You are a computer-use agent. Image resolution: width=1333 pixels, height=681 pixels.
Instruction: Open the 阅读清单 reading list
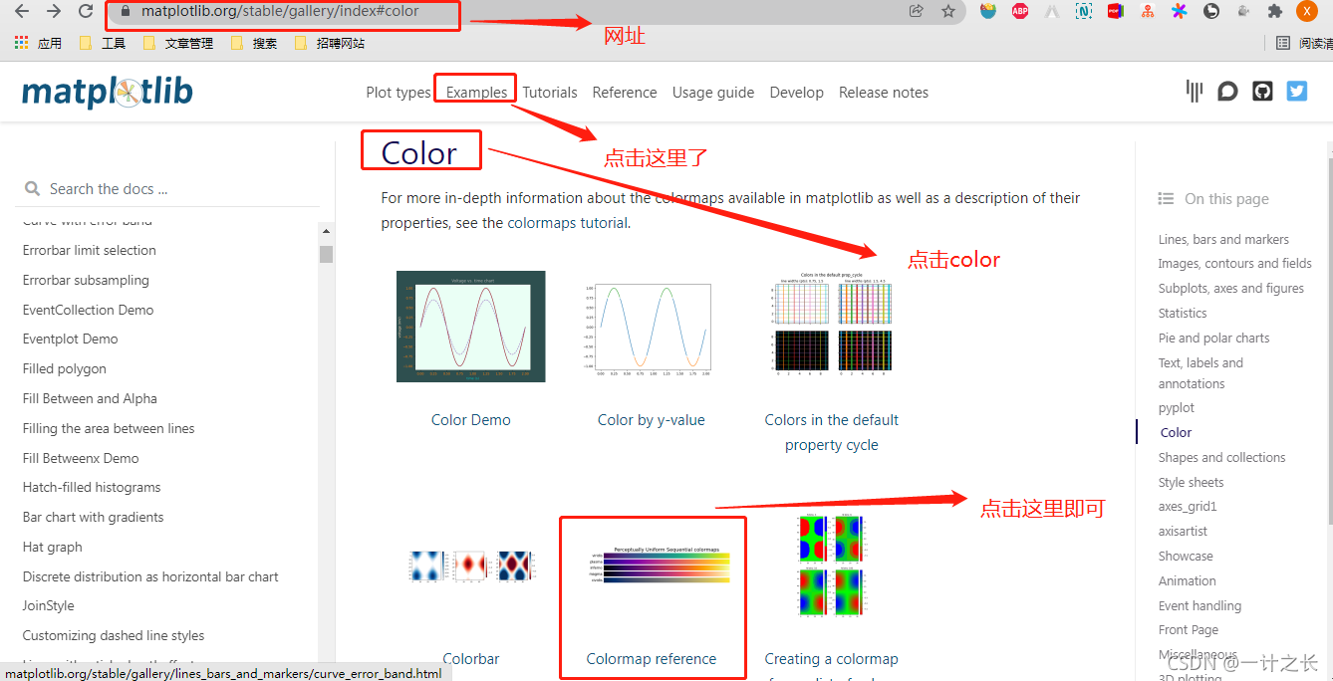click(x=1304, y=43)
